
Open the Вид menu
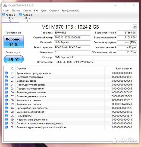click(x=36, y=11)
